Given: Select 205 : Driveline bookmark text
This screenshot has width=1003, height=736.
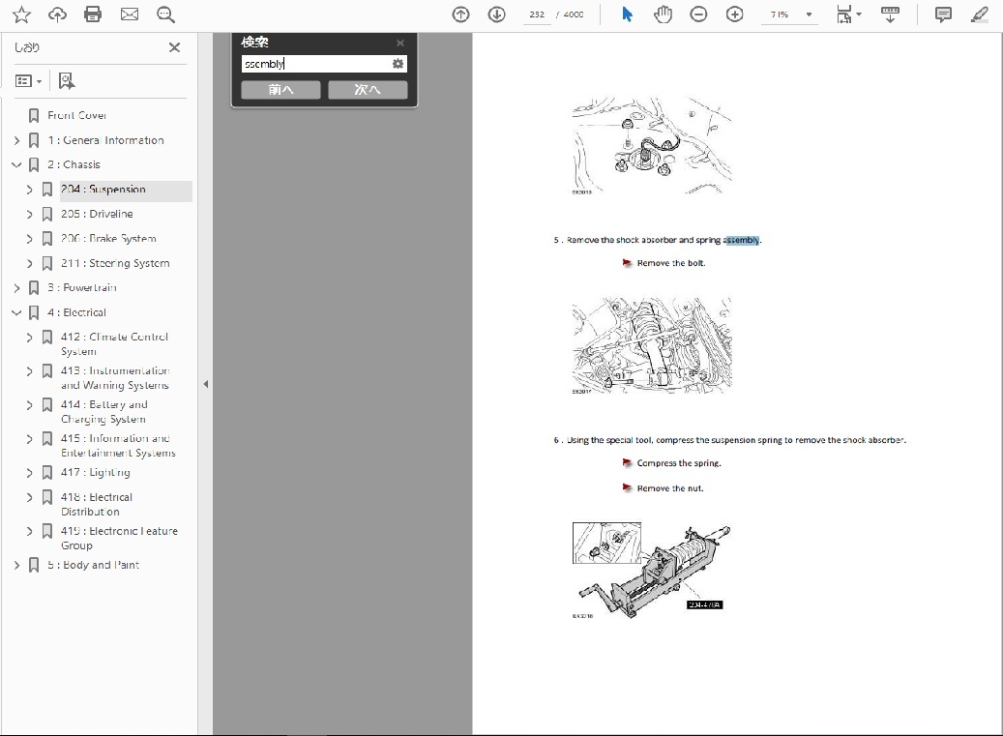Looking at the screenshot, I should click(98, 214).
